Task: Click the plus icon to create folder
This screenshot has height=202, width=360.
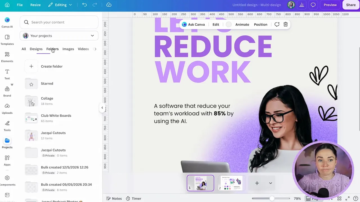Action: tap(31, 66)
